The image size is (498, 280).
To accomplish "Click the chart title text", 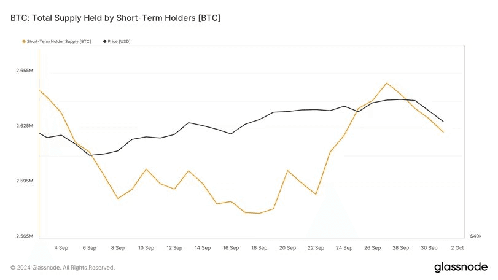I will pos(115,18).
